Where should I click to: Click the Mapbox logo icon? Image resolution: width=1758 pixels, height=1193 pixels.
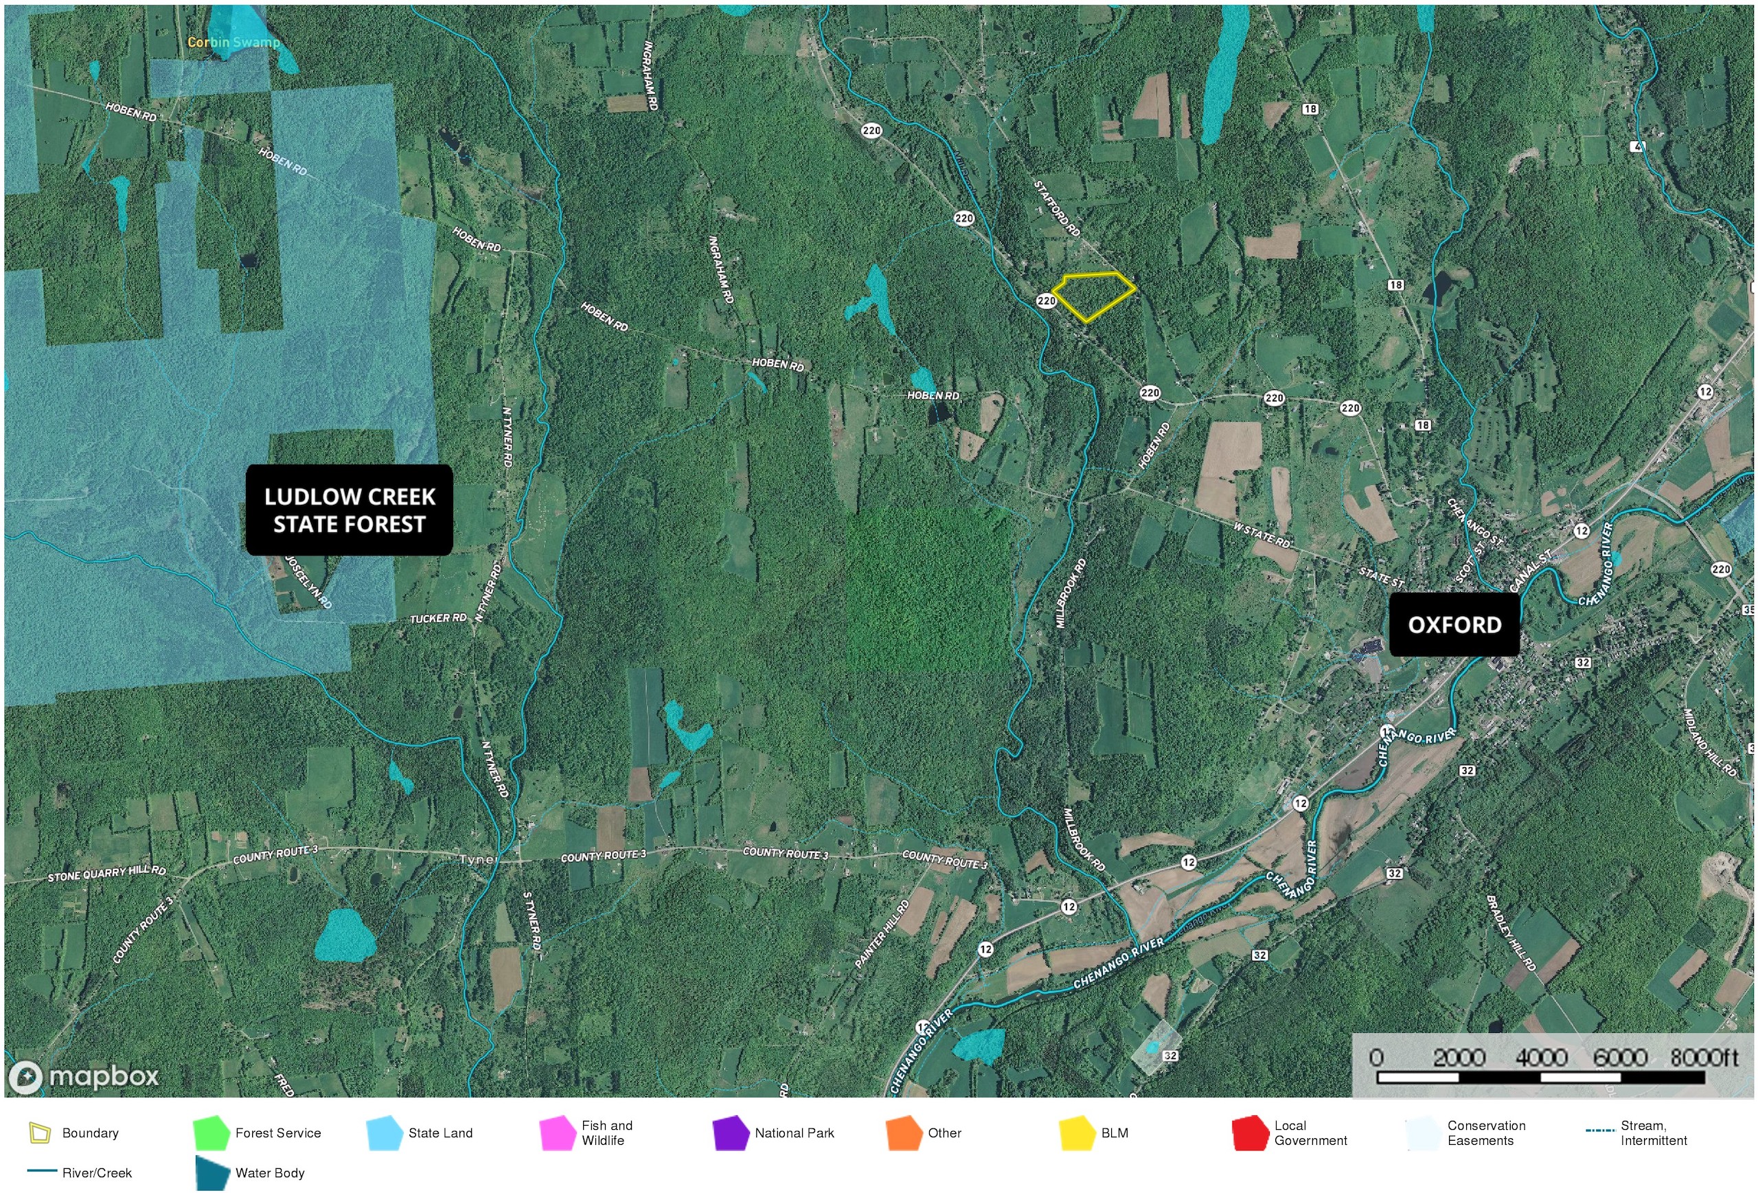point(25,1076)
